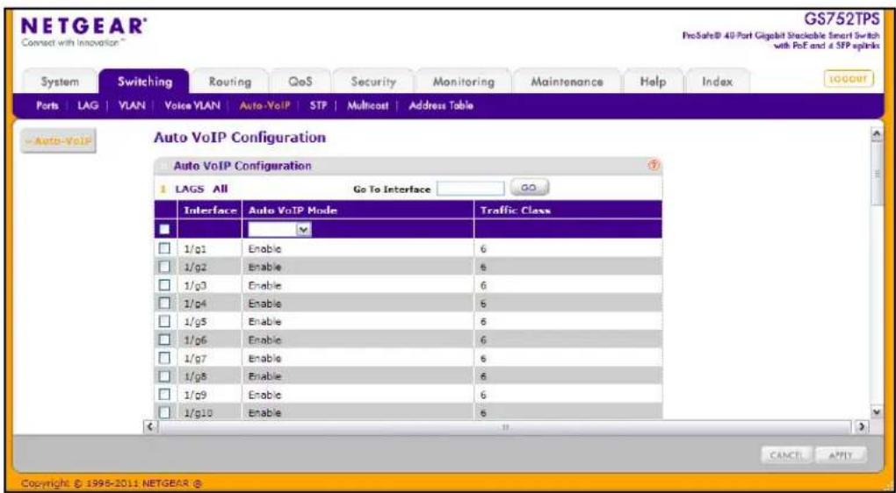Show All interfaces link
Screen dimensions: 896x493
tap(220, 189)
